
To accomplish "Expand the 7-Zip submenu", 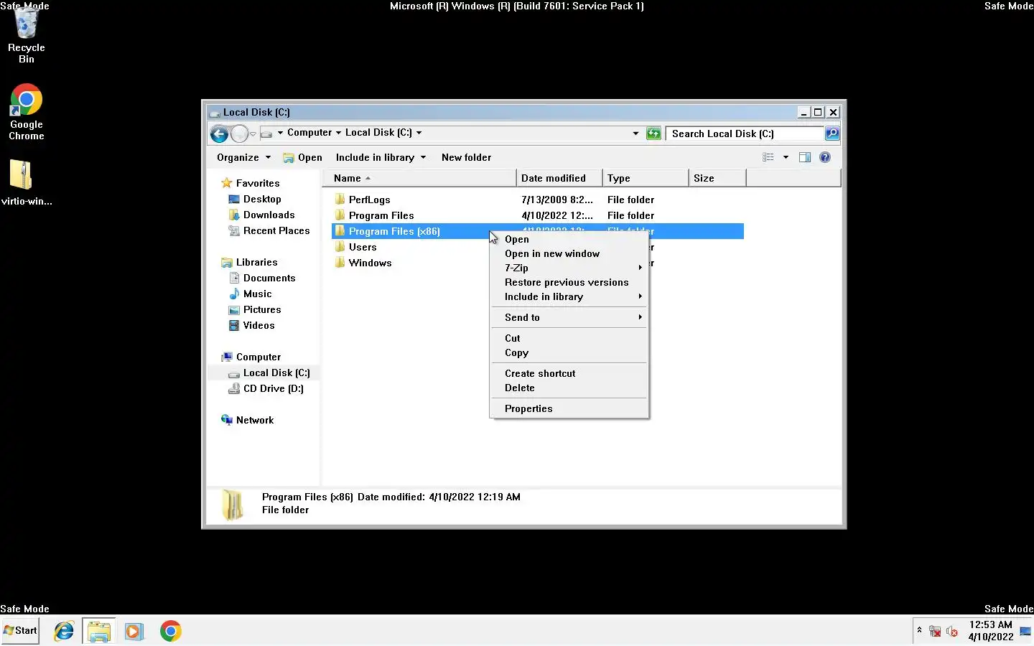I will (x=570, y=268).
